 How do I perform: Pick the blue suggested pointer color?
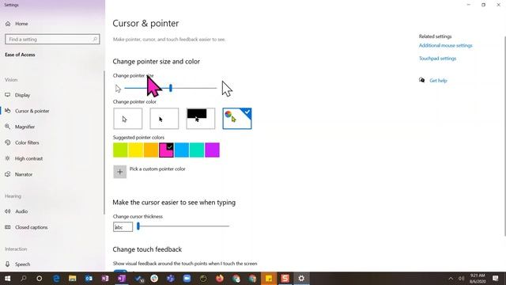tap(182, 150)
